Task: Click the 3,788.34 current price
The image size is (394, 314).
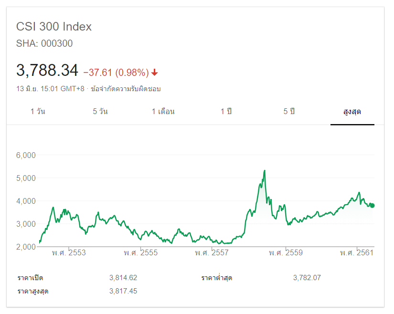Action: (47, 71)
